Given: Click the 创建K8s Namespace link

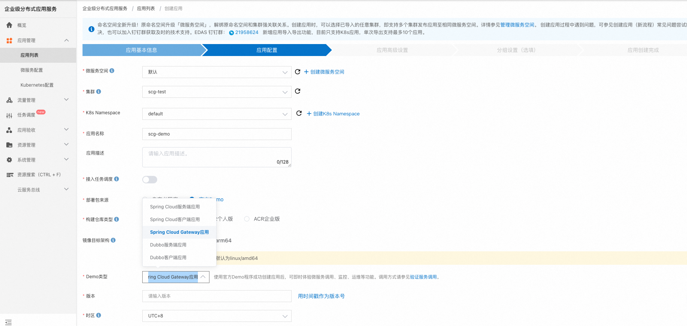Looking at the screenshot, I should [333, 114].
